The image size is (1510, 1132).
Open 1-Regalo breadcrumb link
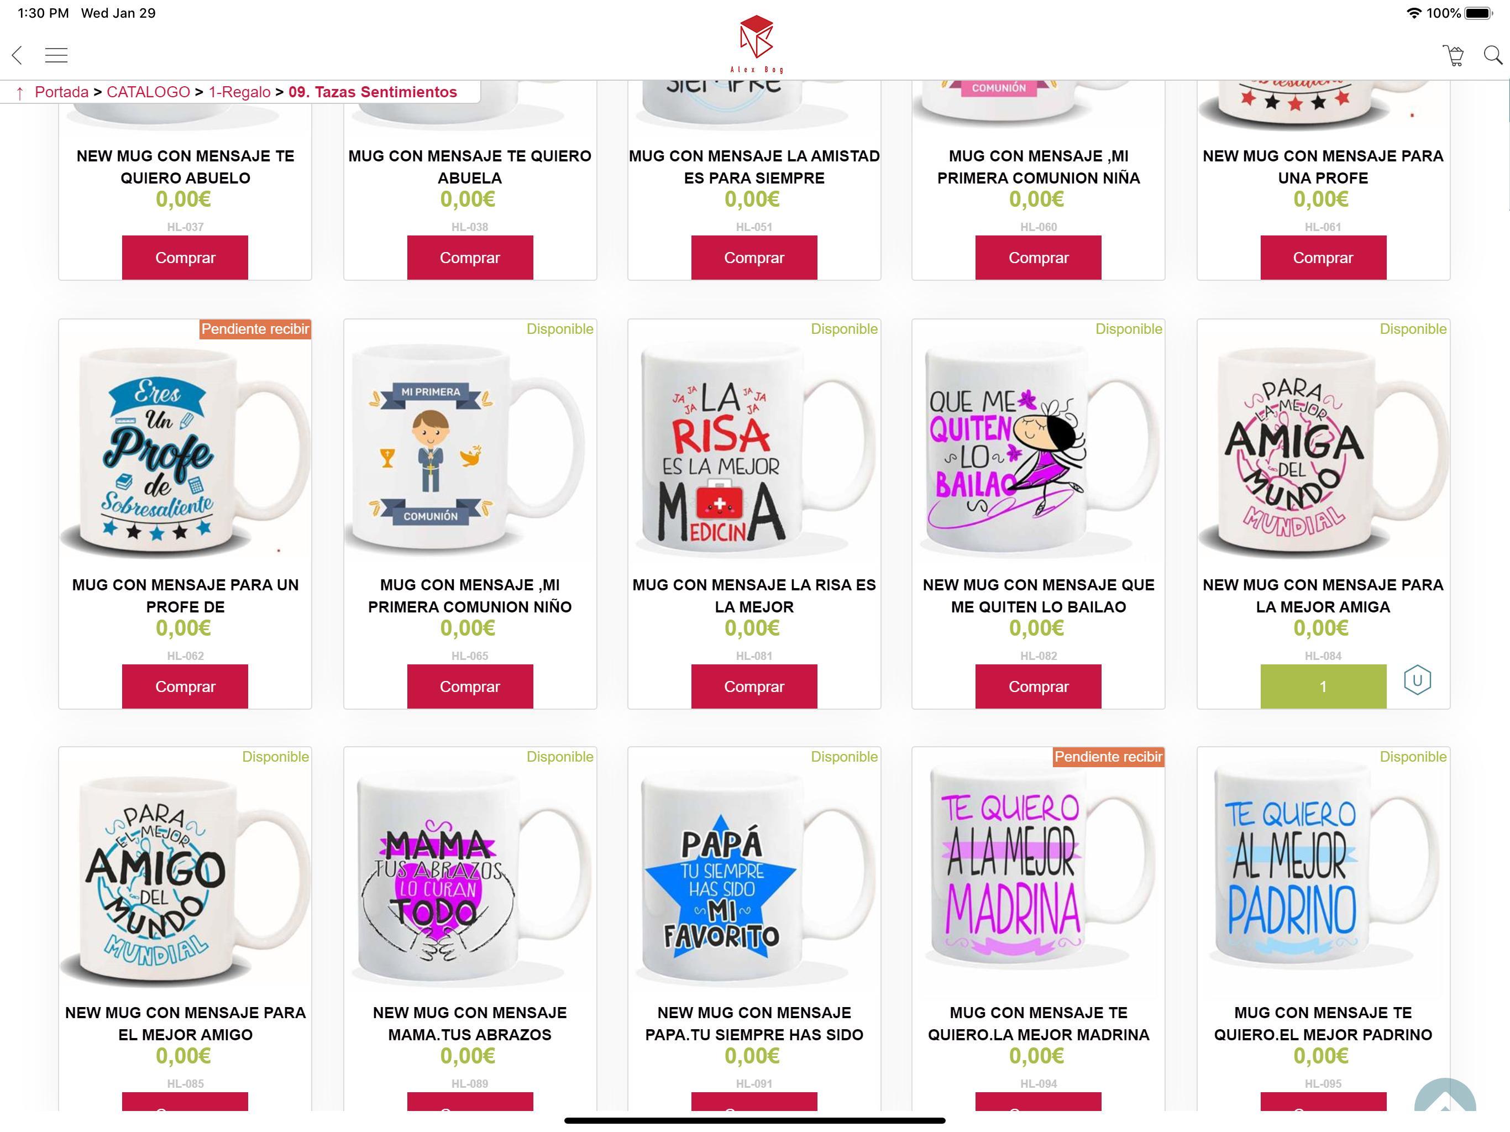point(240,92)
